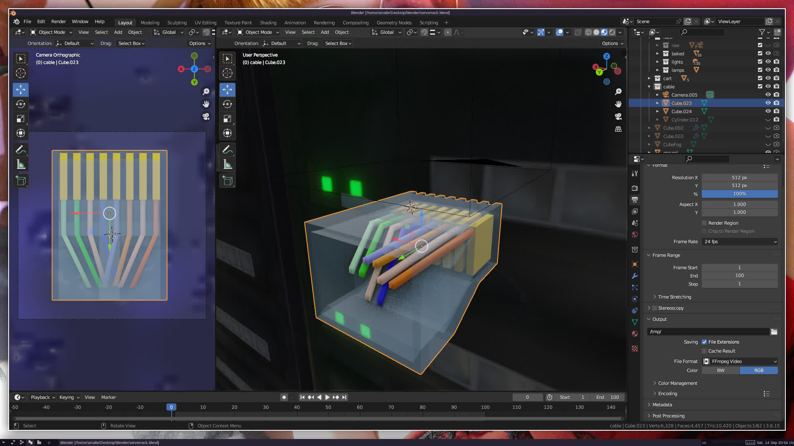Toggle camera view in right viewport
Screen dimensions: 794x446
[618, 117]
